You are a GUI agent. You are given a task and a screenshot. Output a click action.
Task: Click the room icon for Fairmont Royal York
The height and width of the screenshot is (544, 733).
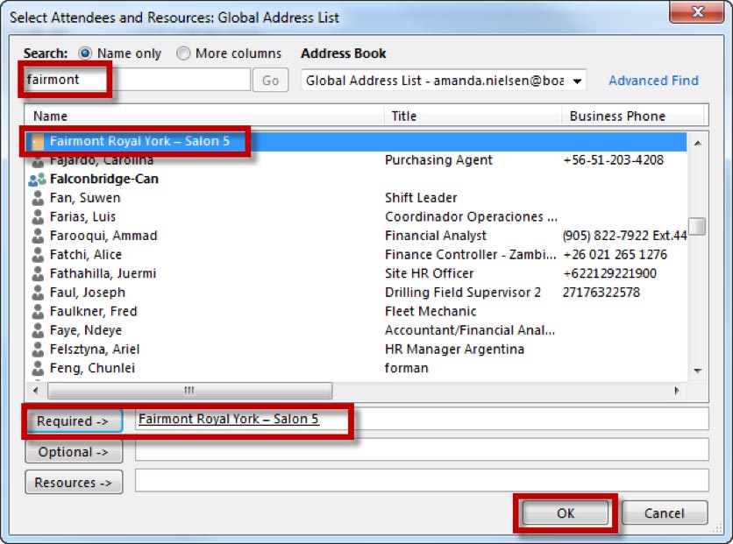(37, 141)
